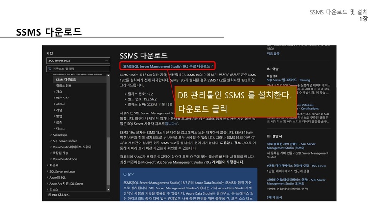This screenshot has height=211, width=376.
Task: Click the 중요 info circle icon
Action: 125,173
